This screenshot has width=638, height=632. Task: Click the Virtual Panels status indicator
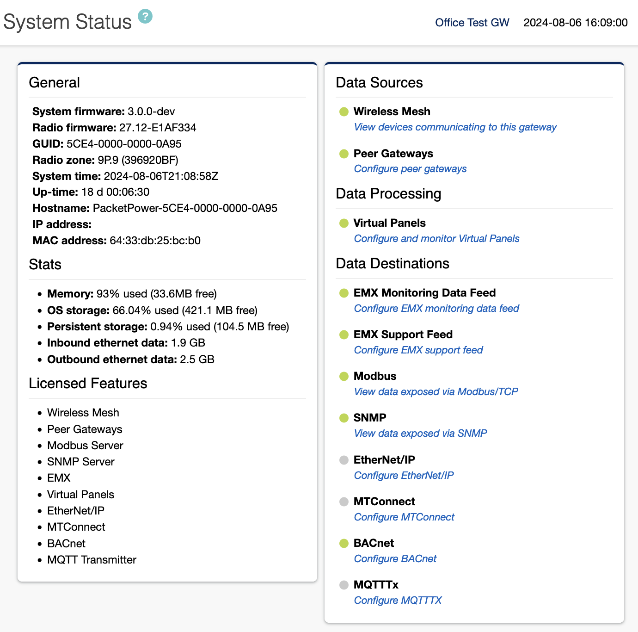344,223
